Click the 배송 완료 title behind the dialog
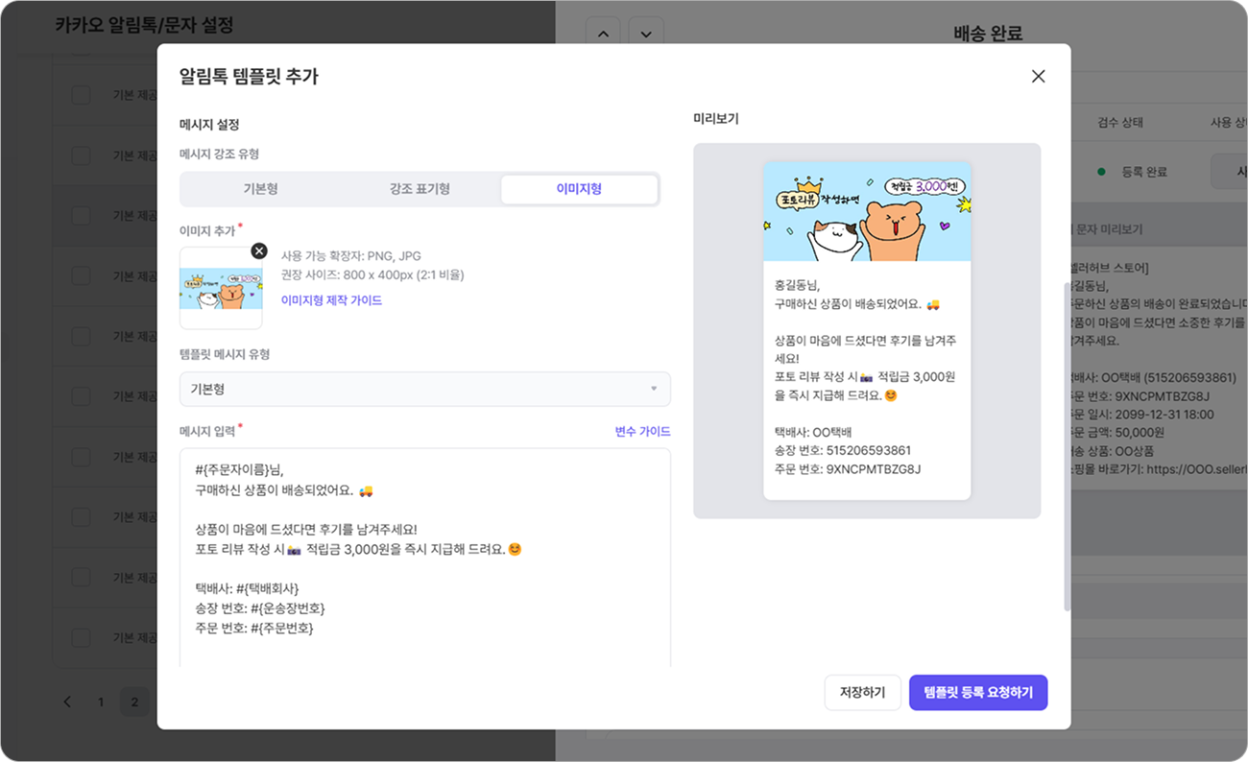The width and height of the screenshot is (1248, 762). tap(988, 34)
